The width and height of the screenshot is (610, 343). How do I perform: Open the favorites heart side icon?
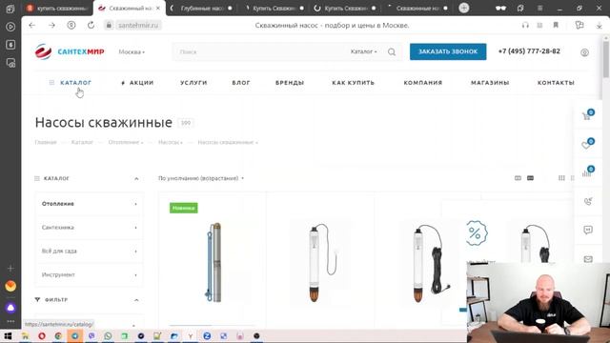587,144
